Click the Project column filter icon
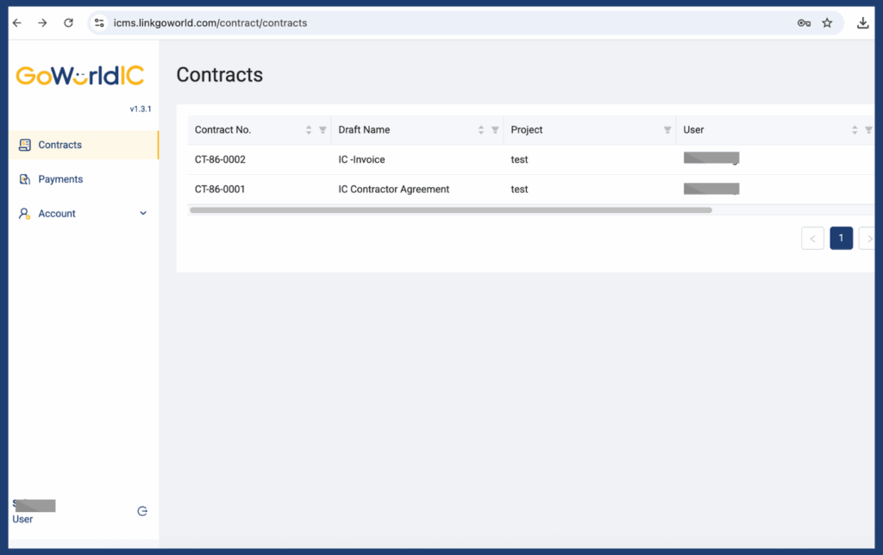 click(x=667, y=130)
